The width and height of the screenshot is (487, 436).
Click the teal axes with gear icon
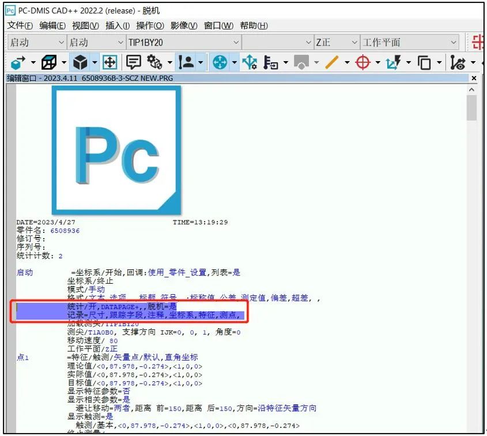(x=250, y=62)
